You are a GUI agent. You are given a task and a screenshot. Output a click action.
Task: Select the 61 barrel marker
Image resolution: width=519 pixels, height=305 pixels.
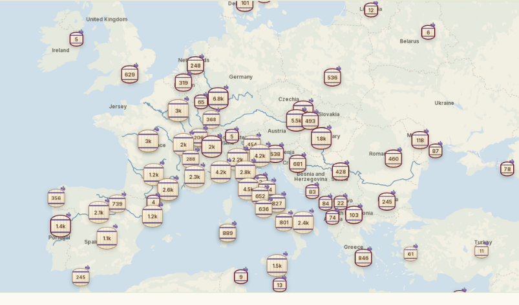(411, 254)
